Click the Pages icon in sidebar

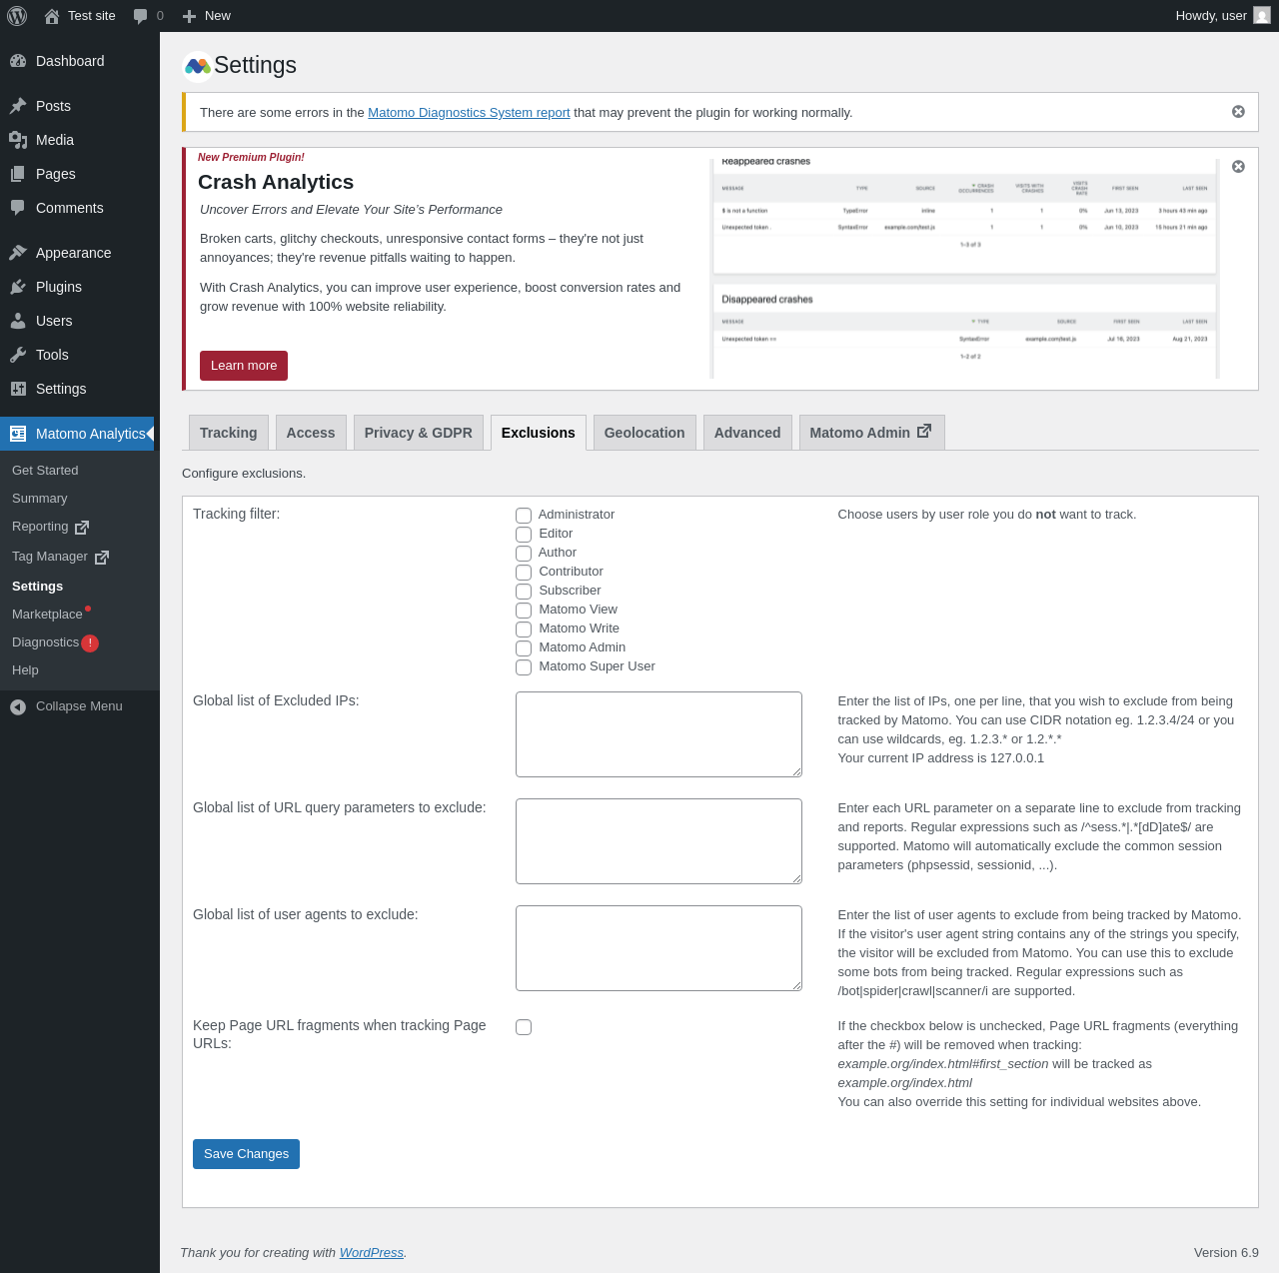pyautogui.click(x=18, y=174)
